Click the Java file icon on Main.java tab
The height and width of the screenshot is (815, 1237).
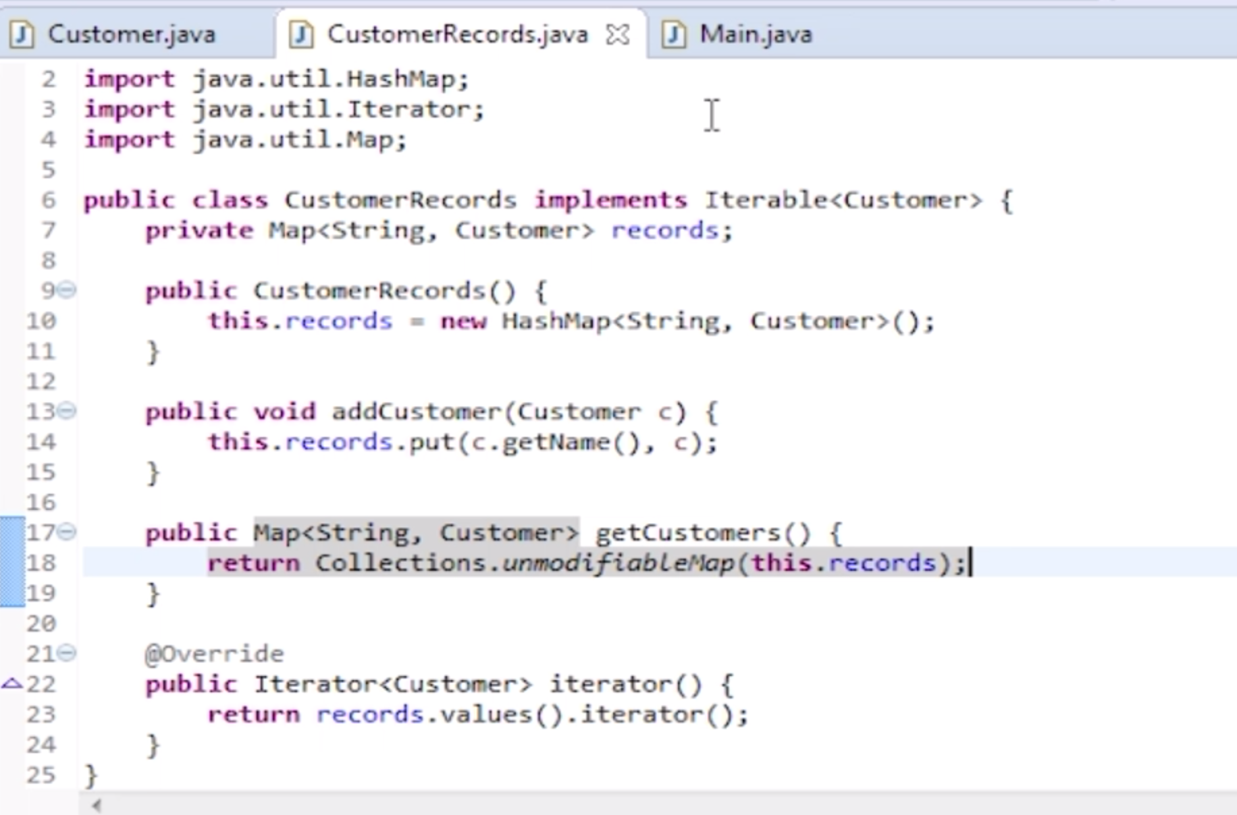pos(673,34)
